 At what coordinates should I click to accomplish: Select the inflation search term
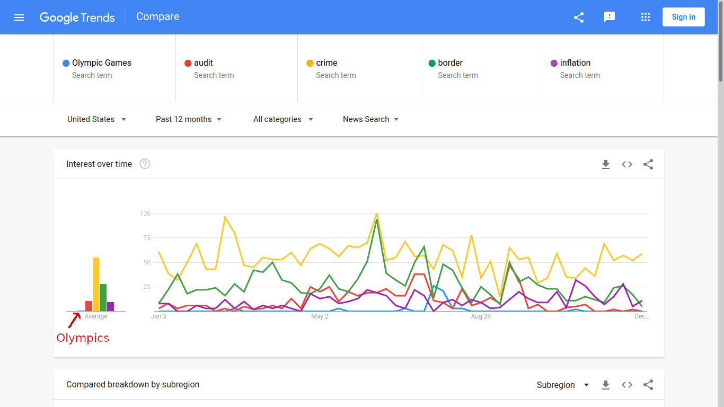[x=603, y=68]
